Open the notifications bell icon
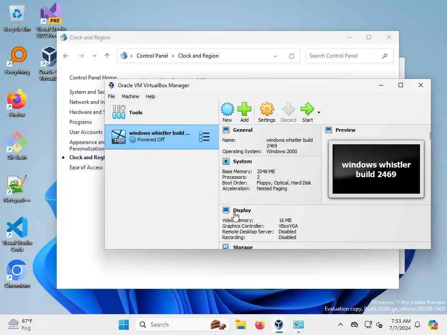 point(417,325)
